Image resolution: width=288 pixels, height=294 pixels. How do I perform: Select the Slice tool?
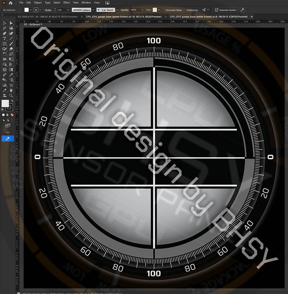(x=4, y=90)
